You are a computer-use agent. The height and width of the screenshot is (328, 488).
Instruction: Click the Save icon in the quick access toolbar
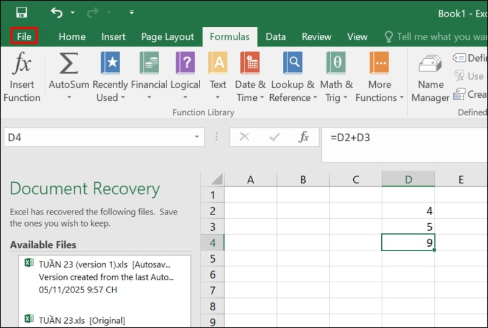click(21, 12)
